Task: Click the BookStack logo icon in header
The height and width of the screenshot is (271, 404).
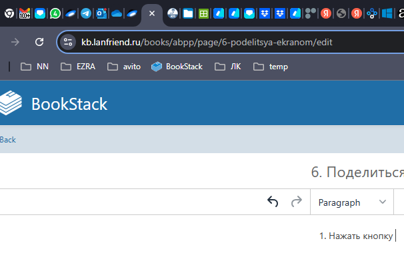Action: [11, 104]
